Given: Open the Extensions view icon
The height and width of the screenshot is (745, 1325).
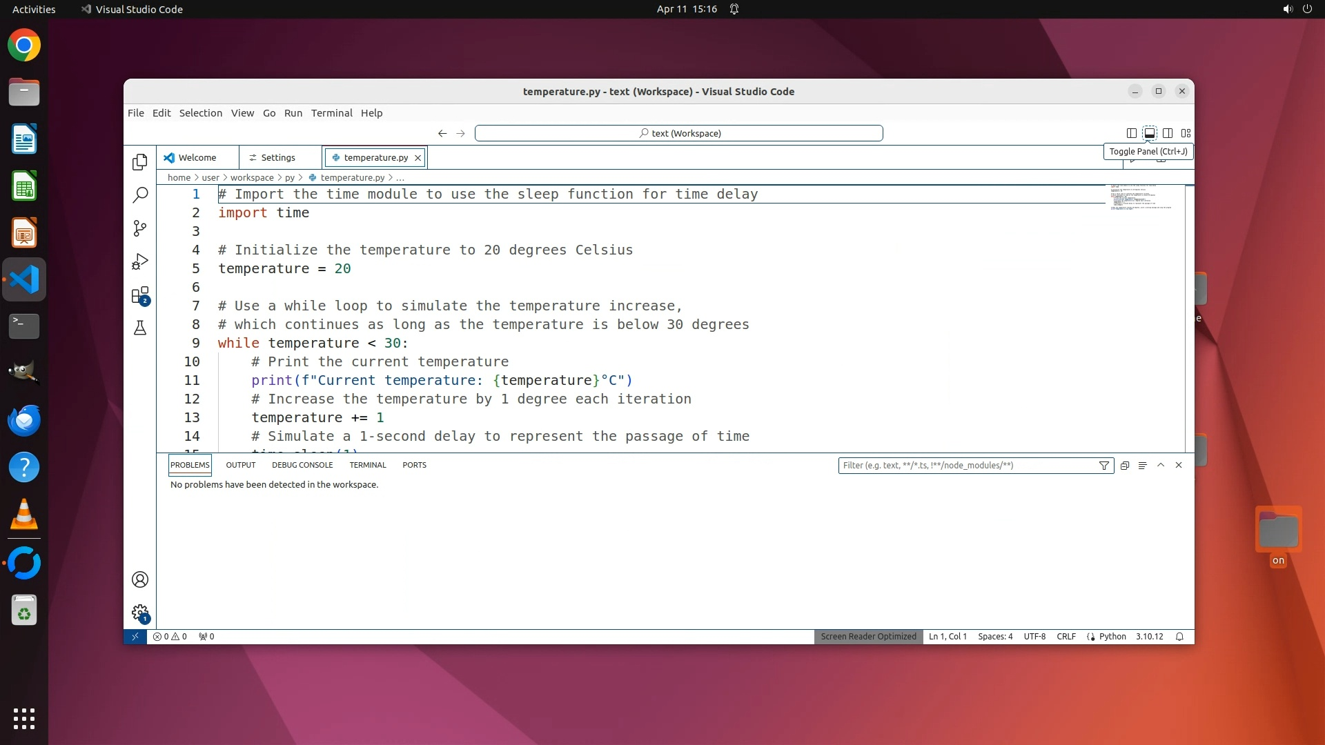Looking at the screenshot, I should click(140, 295).
